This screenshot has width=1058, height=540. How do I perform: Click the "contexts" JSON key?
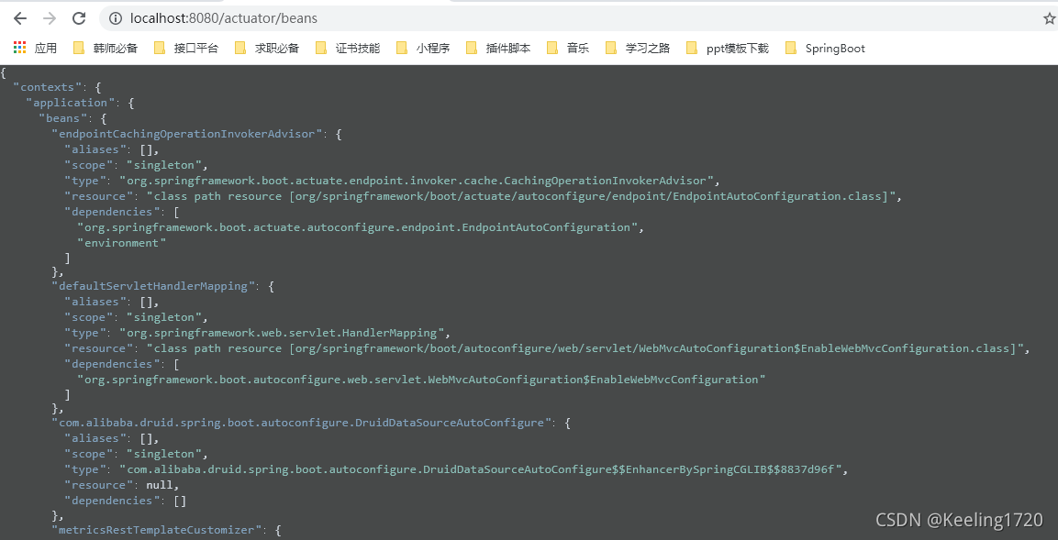coord(47,88)
